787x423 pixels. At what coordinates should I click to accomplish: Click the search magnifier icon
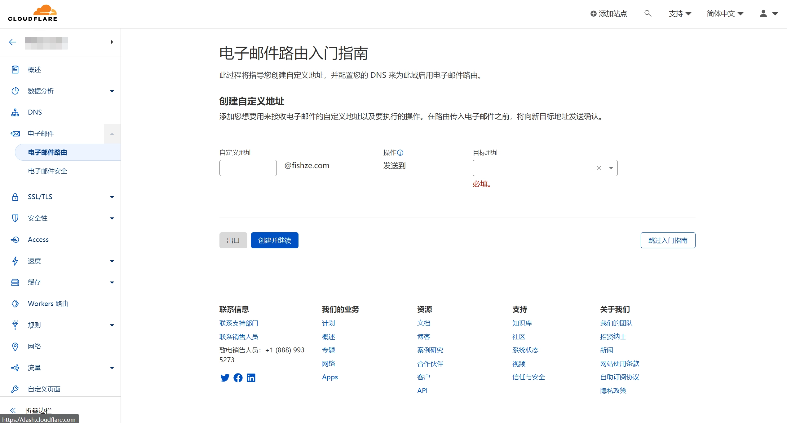(x=648, y=14)
